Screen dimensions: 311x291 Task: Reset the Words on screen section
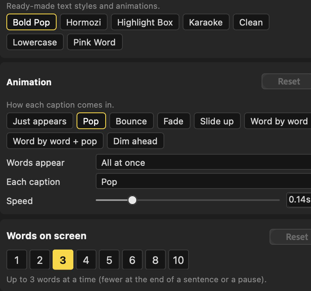click(x=290, y=237)
